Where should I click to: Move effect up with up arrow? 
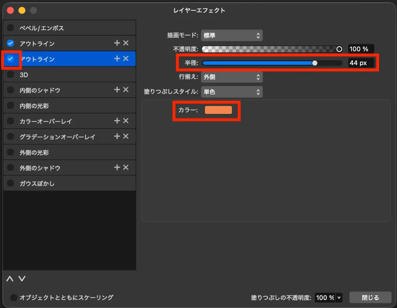coord(10,279)
